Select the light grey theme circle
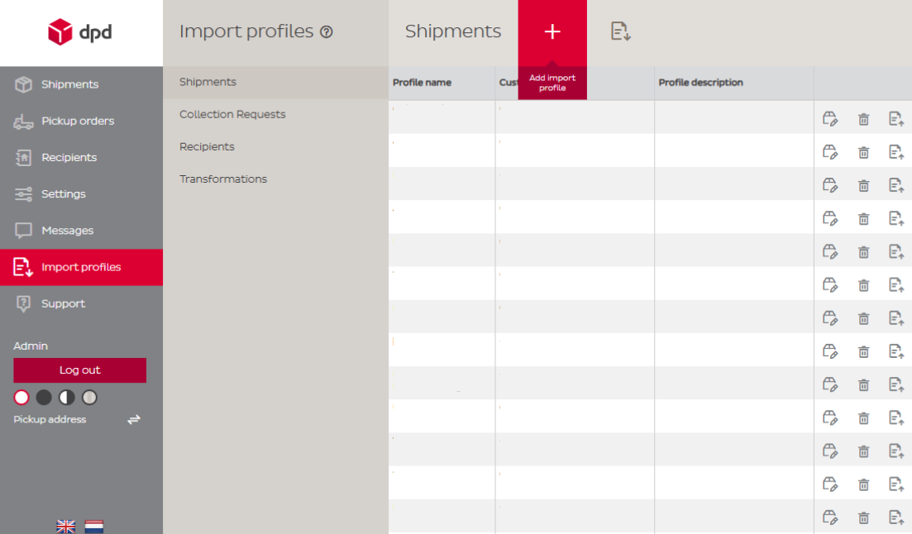912x534 pixels. 89,398
